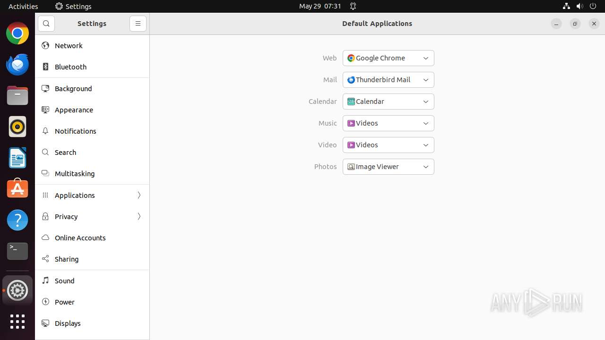Click the Privacy lock icon
This screenshot has height=340, width=605.
[45, 217]
